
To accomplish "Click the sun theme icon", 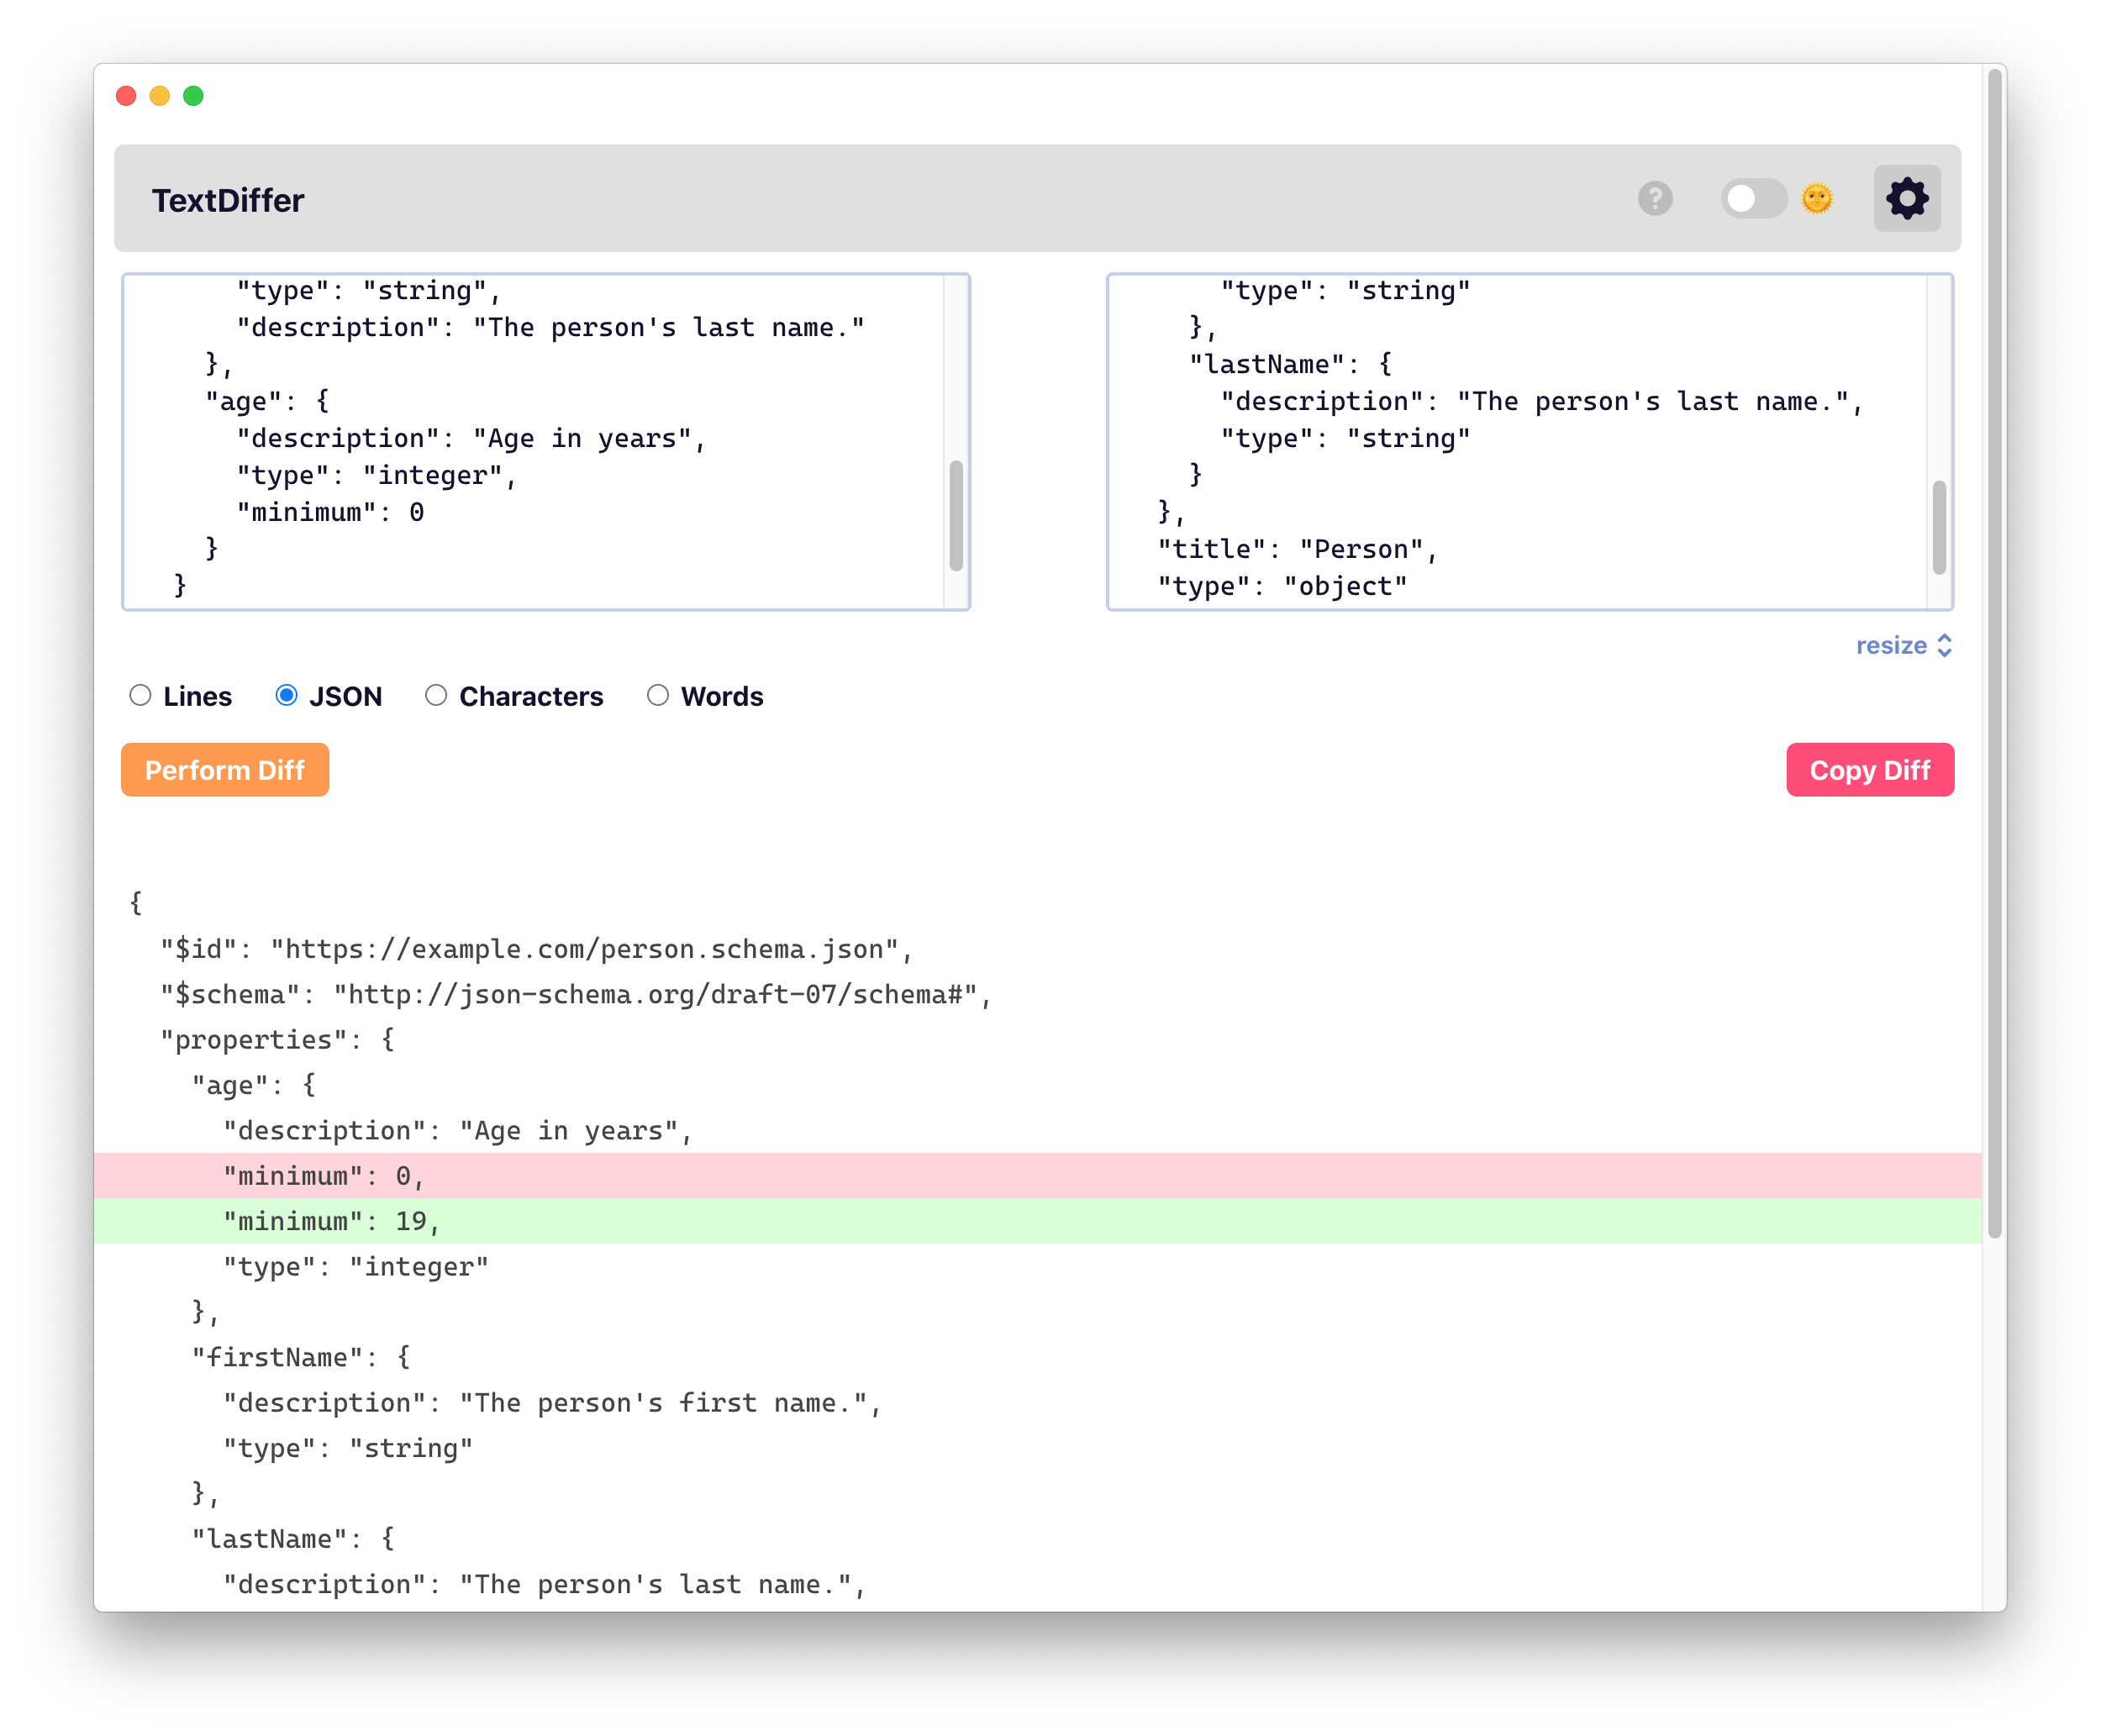I will [1816, 199].
